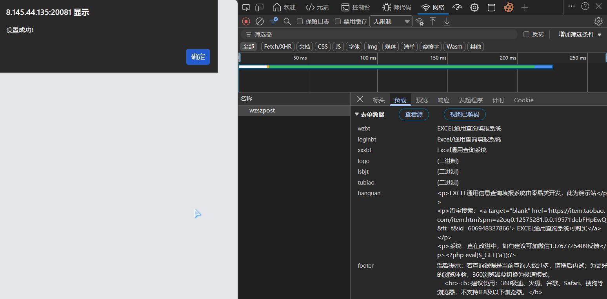
Task: Clear the network log
Action: click(260, 21)
